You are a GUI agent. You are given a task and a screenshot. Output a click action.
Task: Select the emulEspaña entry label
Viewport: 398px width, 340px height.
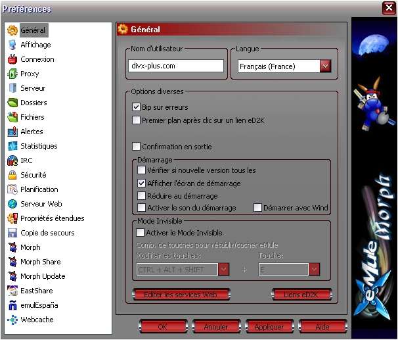point(39,305)
